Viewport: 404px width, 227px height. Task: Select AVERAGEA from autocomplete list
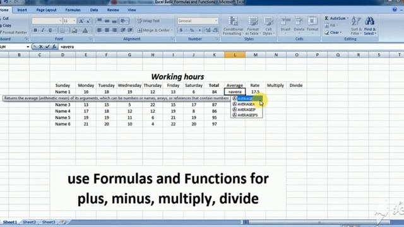click(x=247, y=104)
